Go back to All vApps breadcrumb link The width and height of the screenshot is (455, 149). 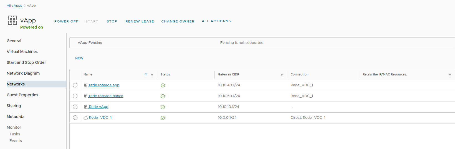coord(14,6)
